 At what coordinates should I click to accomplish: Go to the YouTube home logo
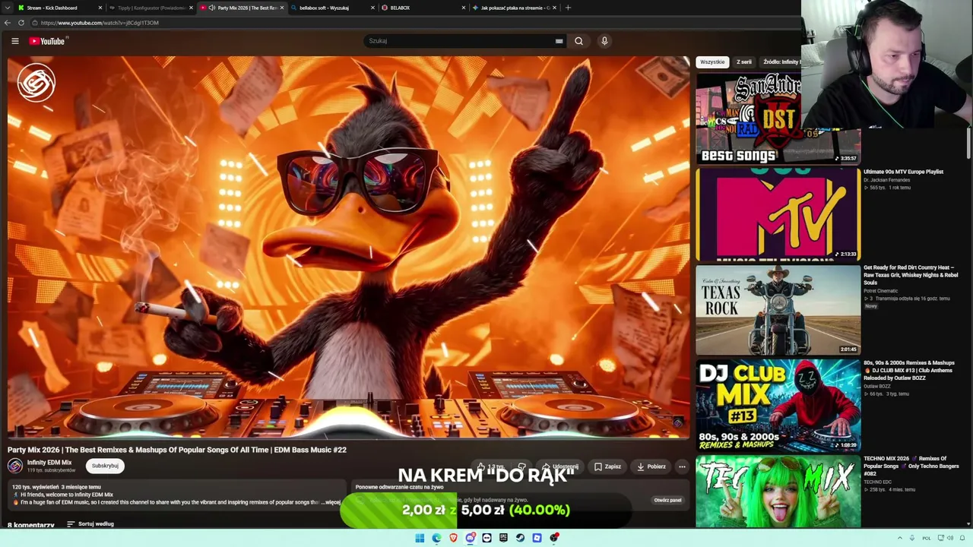tap(47, 41)
